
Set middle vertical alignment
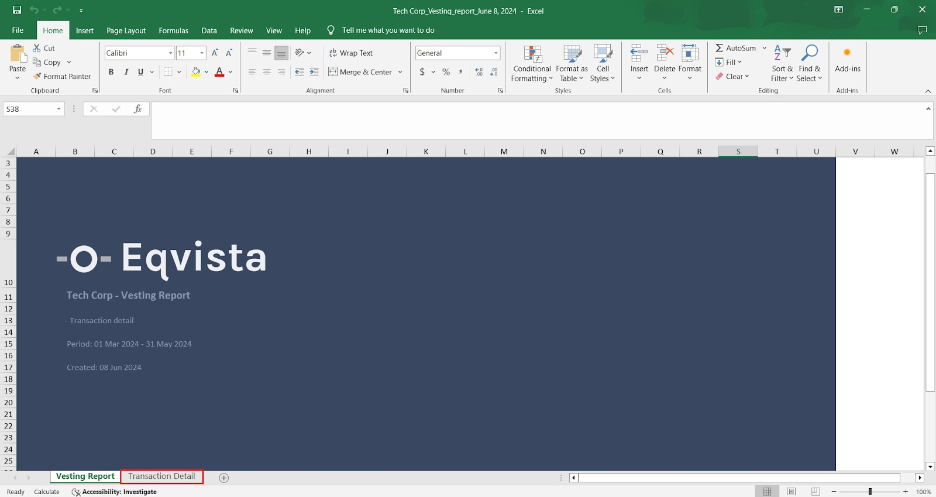[267, 53]
